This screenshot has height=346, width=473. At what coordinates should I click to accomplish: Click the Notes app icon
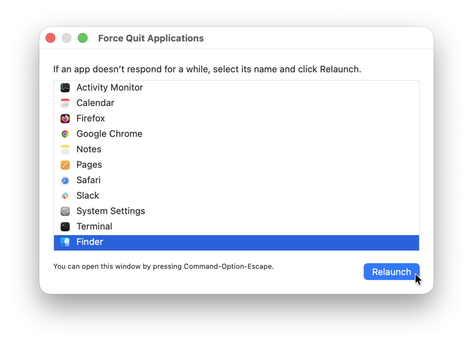coord(65,149)
